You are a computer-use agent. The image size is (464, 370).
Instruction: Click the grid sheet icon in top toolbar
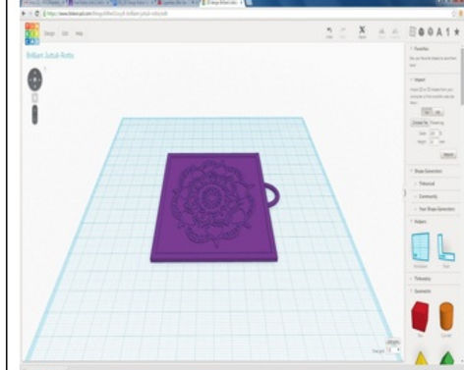[413, 31]
